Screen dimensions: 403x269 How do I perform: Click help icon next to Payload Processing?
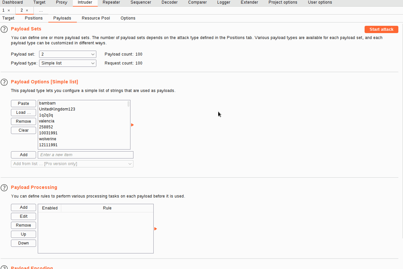[4, 188]
